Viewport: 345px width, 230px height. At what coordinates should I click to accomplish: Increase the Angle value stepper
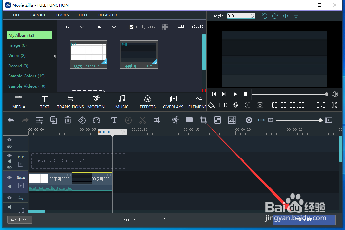click(252, 14)
